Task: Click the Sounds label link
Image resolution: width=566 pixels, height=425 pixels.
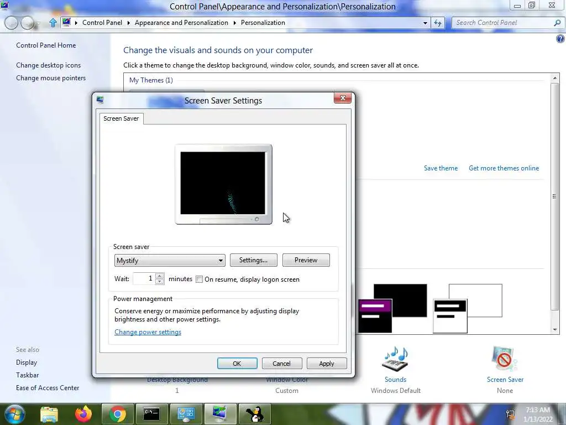Action: click(x=396, y=380)
